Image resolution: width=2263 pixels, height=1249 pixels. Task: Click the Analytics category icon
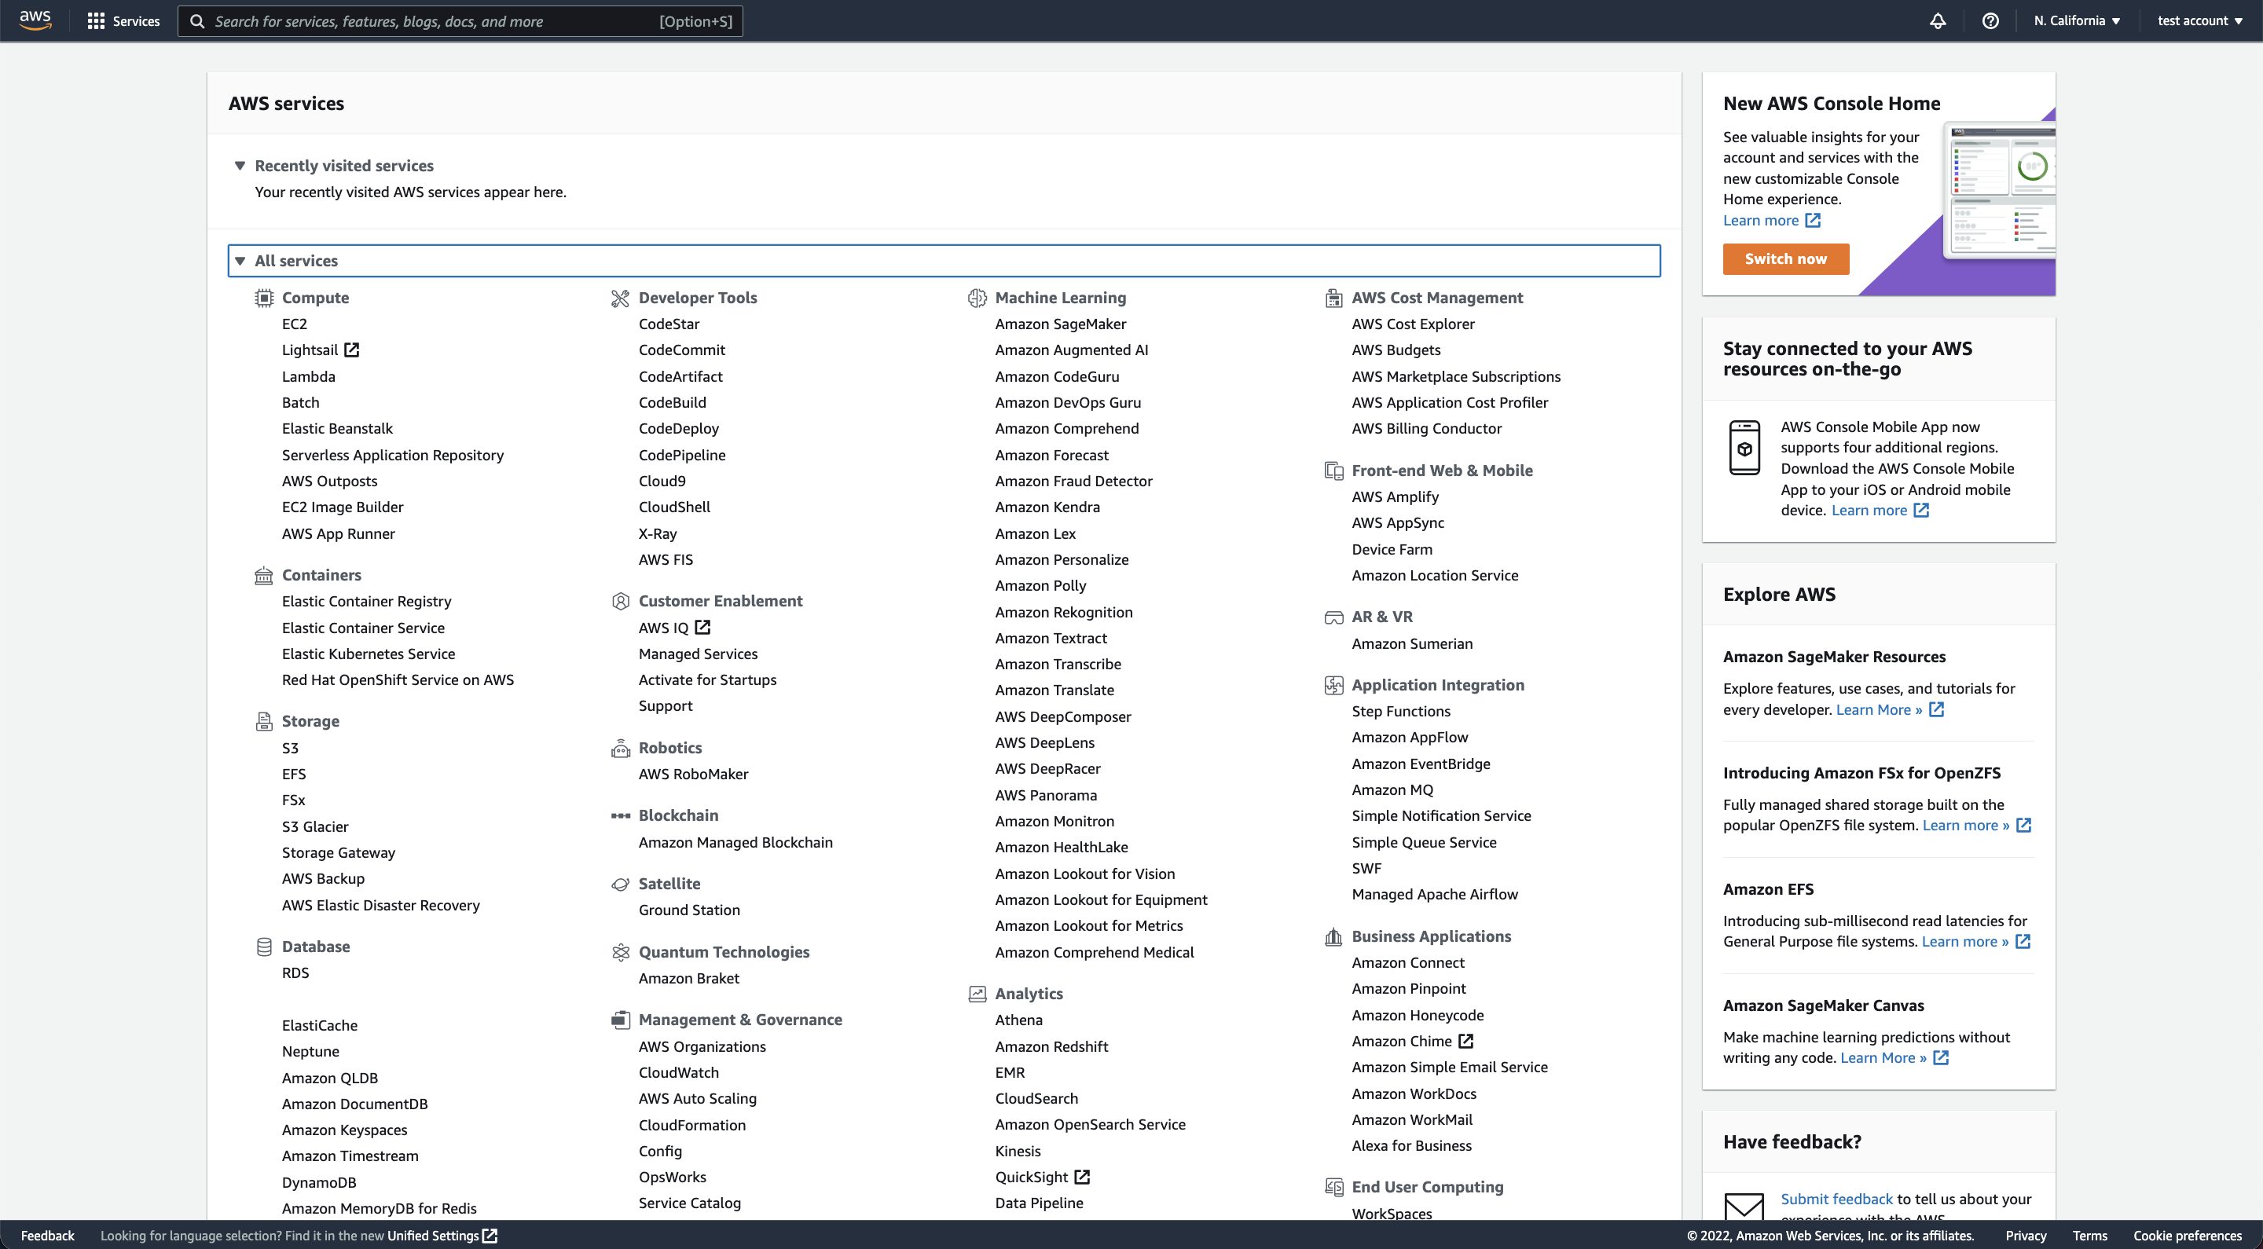point(977,994)
